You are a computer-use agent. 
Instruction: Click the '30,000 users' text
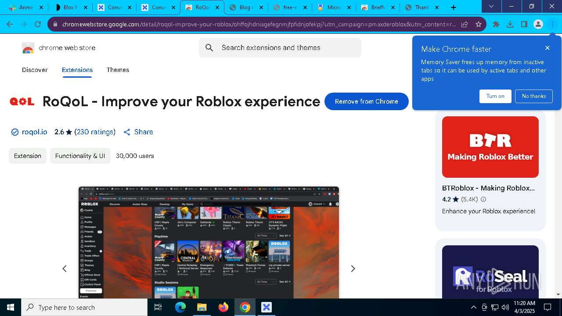(x=135, y=156)
